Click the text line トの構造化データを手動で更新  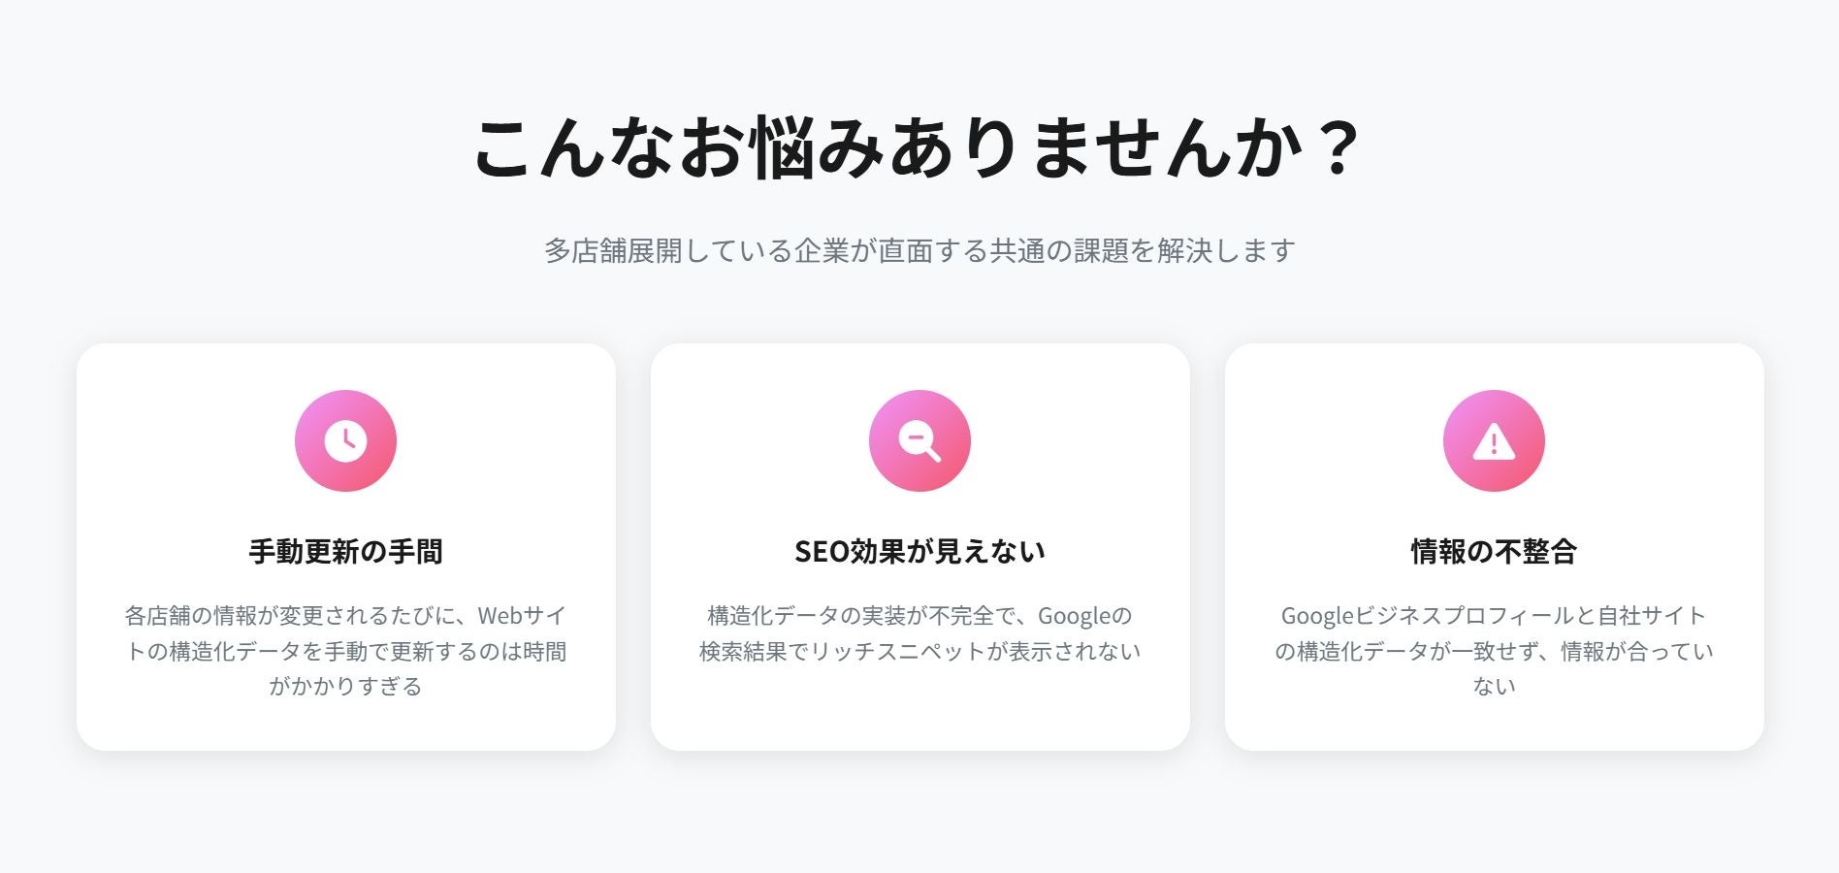click(345, 652)
